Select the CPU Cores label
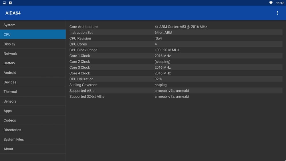Viewport: 286px width, 161px height. (78, 44)
